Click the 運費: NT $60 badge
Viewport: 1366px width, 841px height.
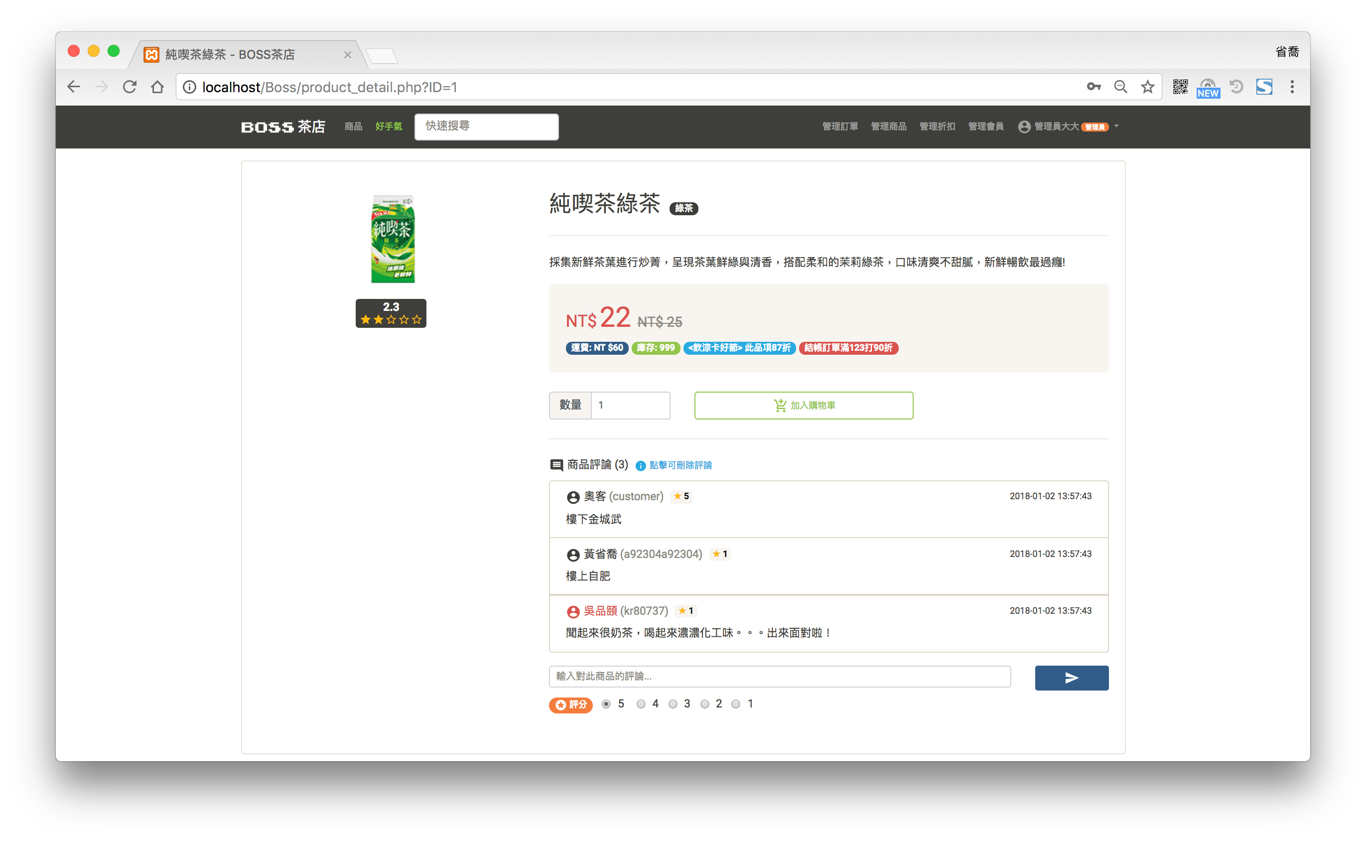(x=597, y=348)
